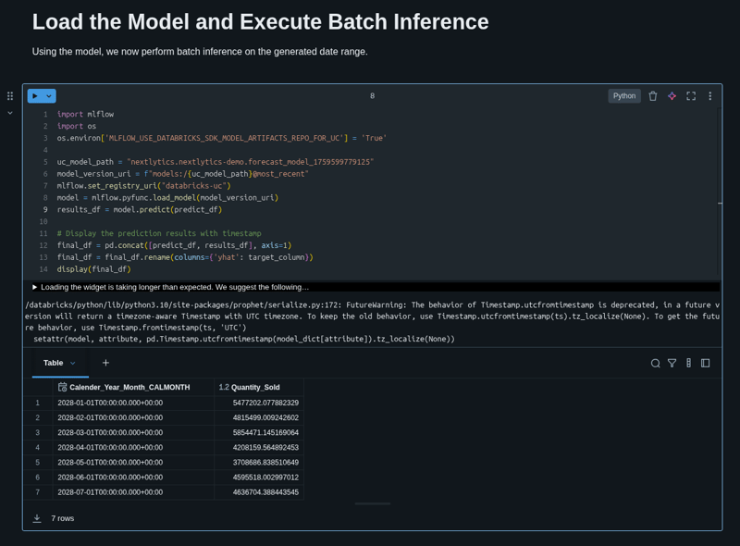
Task: Open the cell options three-dot menu
Action: coord(709,95)
